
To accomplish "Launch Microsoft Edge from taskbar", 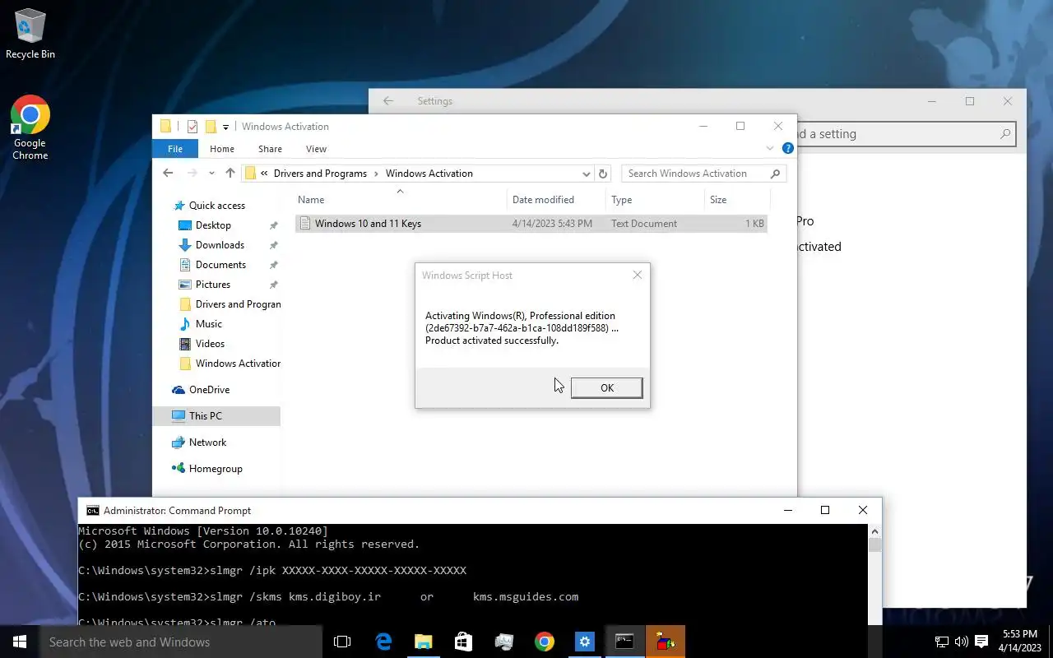I will coord(383,642).
